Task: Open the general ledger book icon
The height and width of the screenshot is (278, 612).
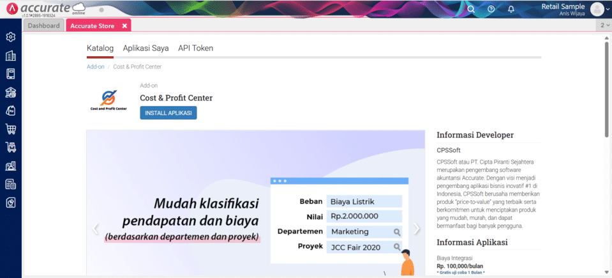Action: [x=11, y=74]
